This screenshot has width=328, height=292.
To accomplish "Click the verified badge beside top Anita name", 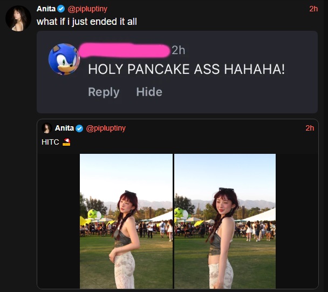I will point(61,9).
